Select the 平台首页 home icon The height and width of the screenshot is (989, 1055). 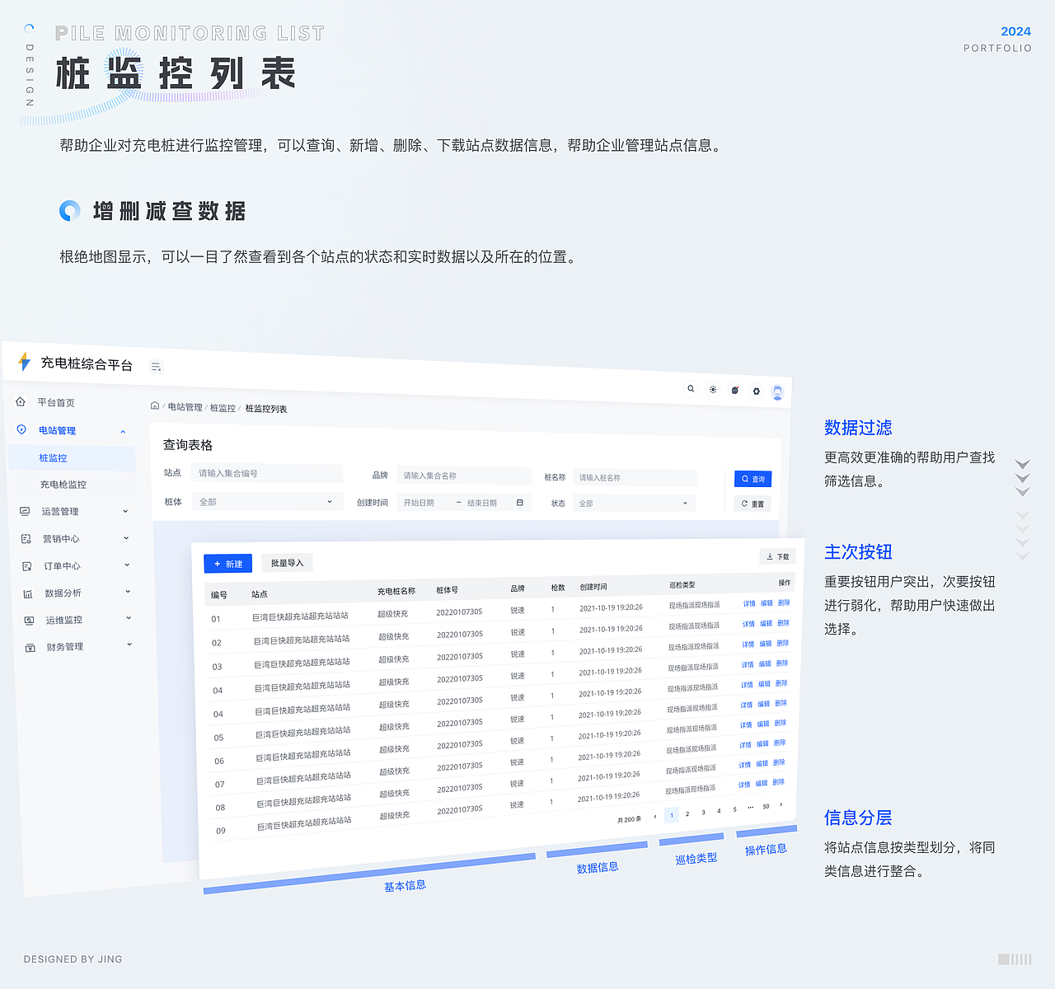coord(20,401)
